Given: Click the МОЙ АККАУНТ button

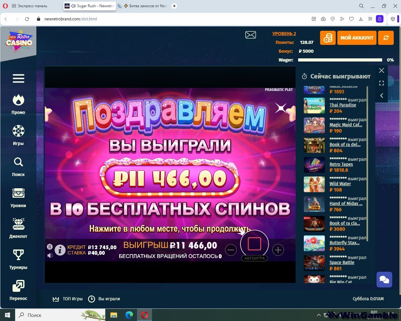Looking at the screenshot, I should pos(357,38).
